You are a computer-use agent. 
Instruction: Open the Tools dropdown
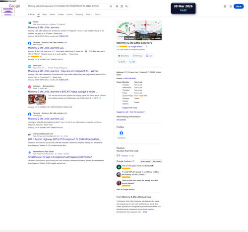point(98,14)
